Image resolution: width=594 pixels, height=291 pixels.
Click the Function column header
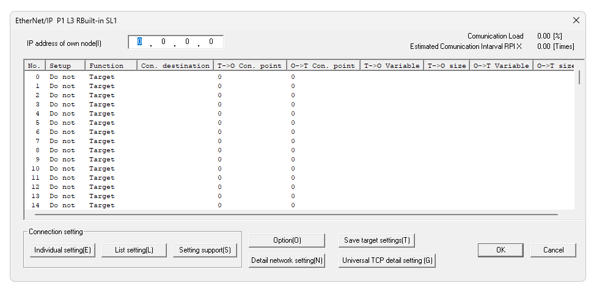pos(111,66)
